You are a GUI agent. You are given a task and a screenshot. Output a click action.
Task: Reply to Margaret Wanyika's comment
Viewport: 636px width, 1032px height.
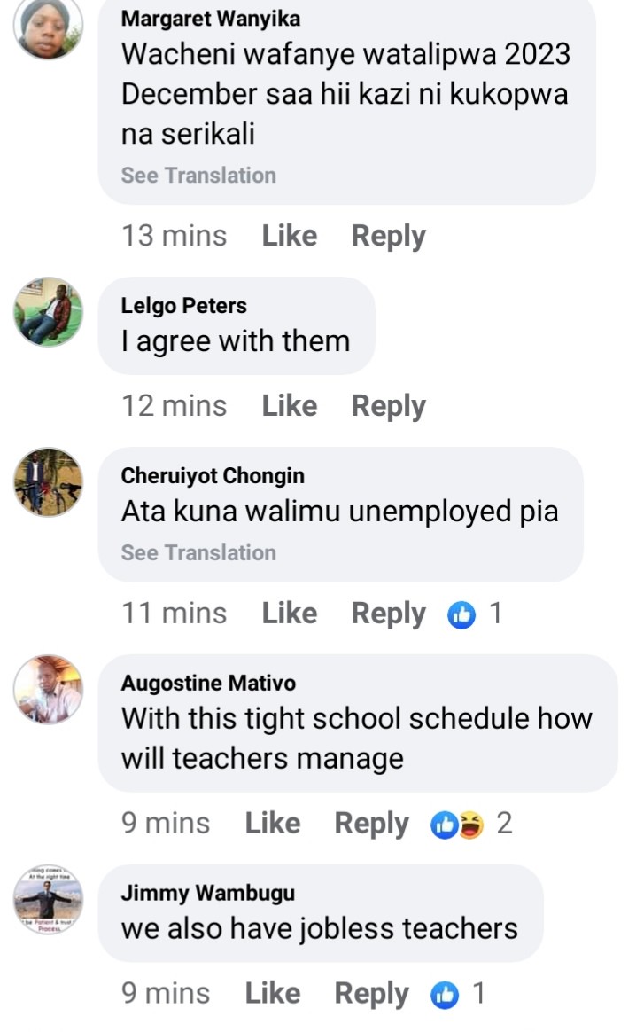[x=389, y=237]
